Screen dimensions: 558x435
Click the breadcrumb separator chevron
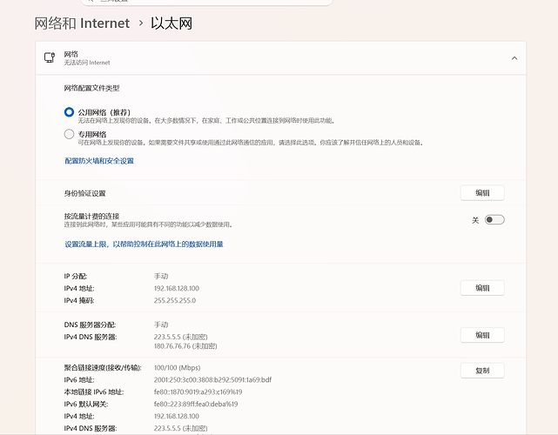[141, 23]
